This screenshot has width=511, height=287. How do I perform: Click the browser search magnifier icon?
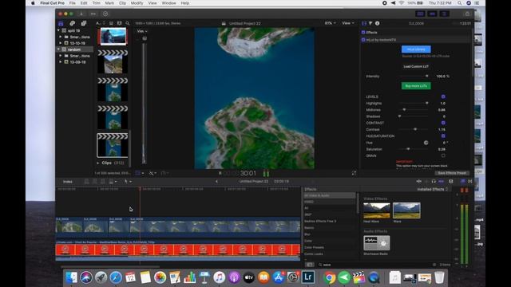click(x=128, y=23)
